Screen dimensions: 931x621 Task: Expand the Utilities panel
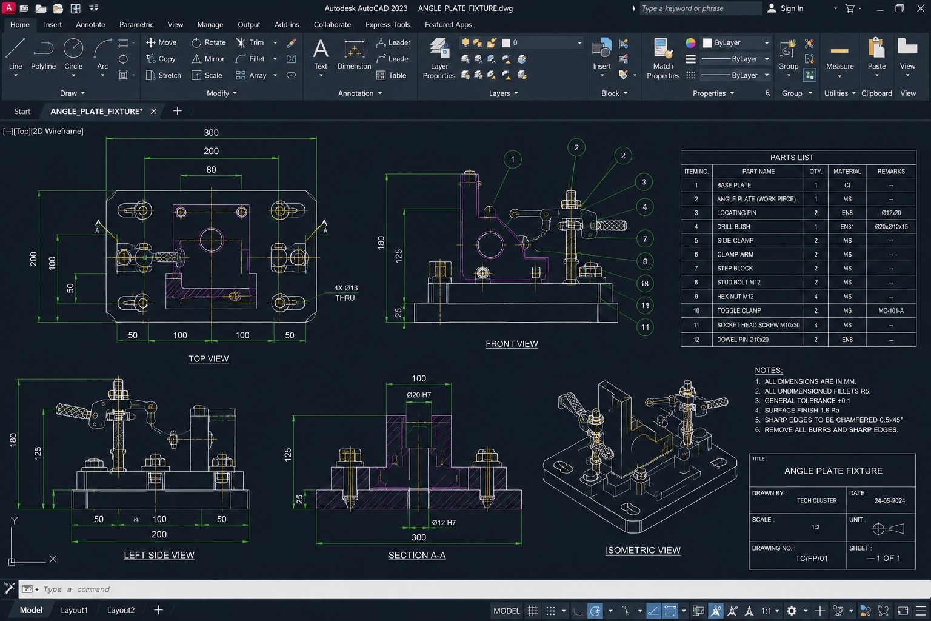840,93
